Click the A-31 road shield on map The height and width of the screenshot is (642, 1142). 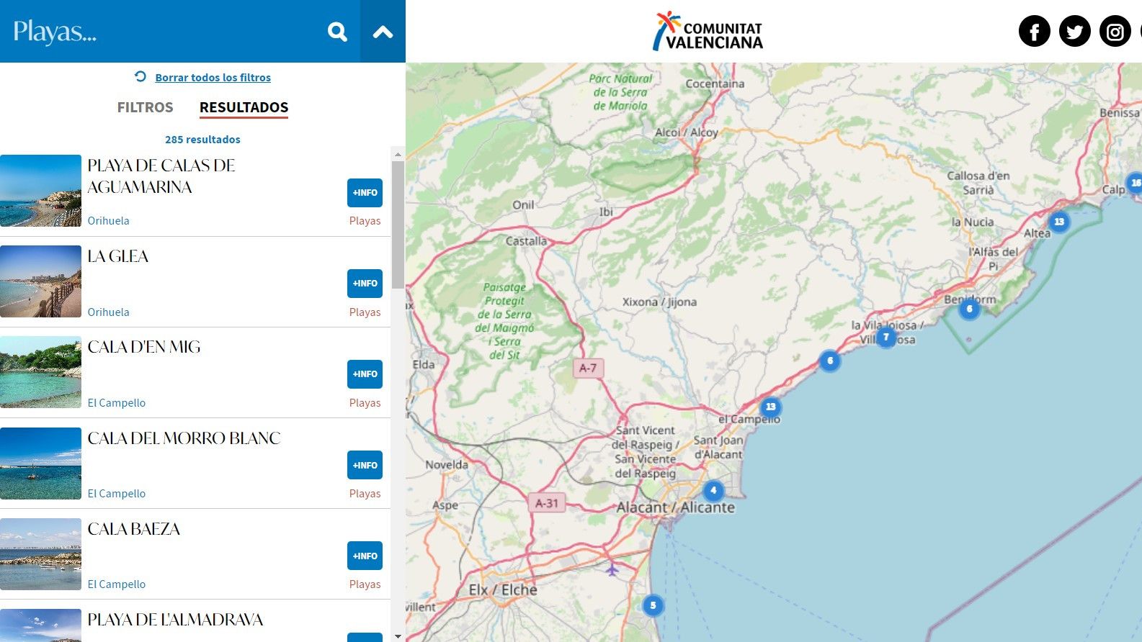tap(547, 503)
